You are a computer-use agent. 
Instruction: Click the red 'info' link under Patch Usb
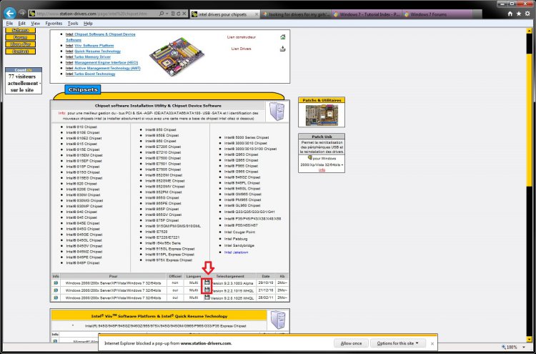click(322, 169)
